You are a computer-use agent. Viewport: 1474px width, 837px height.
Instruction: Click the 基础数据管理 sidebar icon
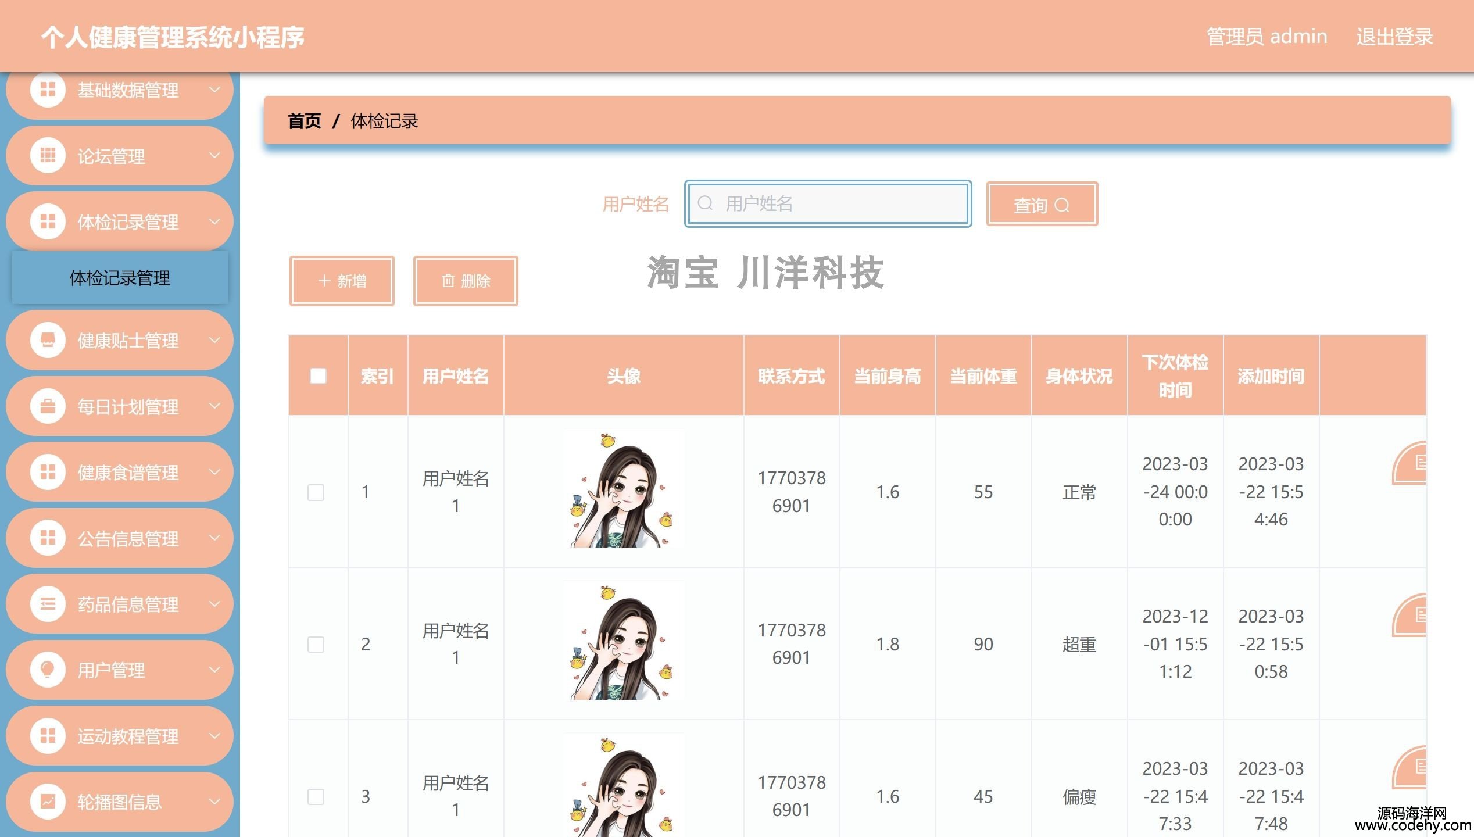(x=48, y=90)
